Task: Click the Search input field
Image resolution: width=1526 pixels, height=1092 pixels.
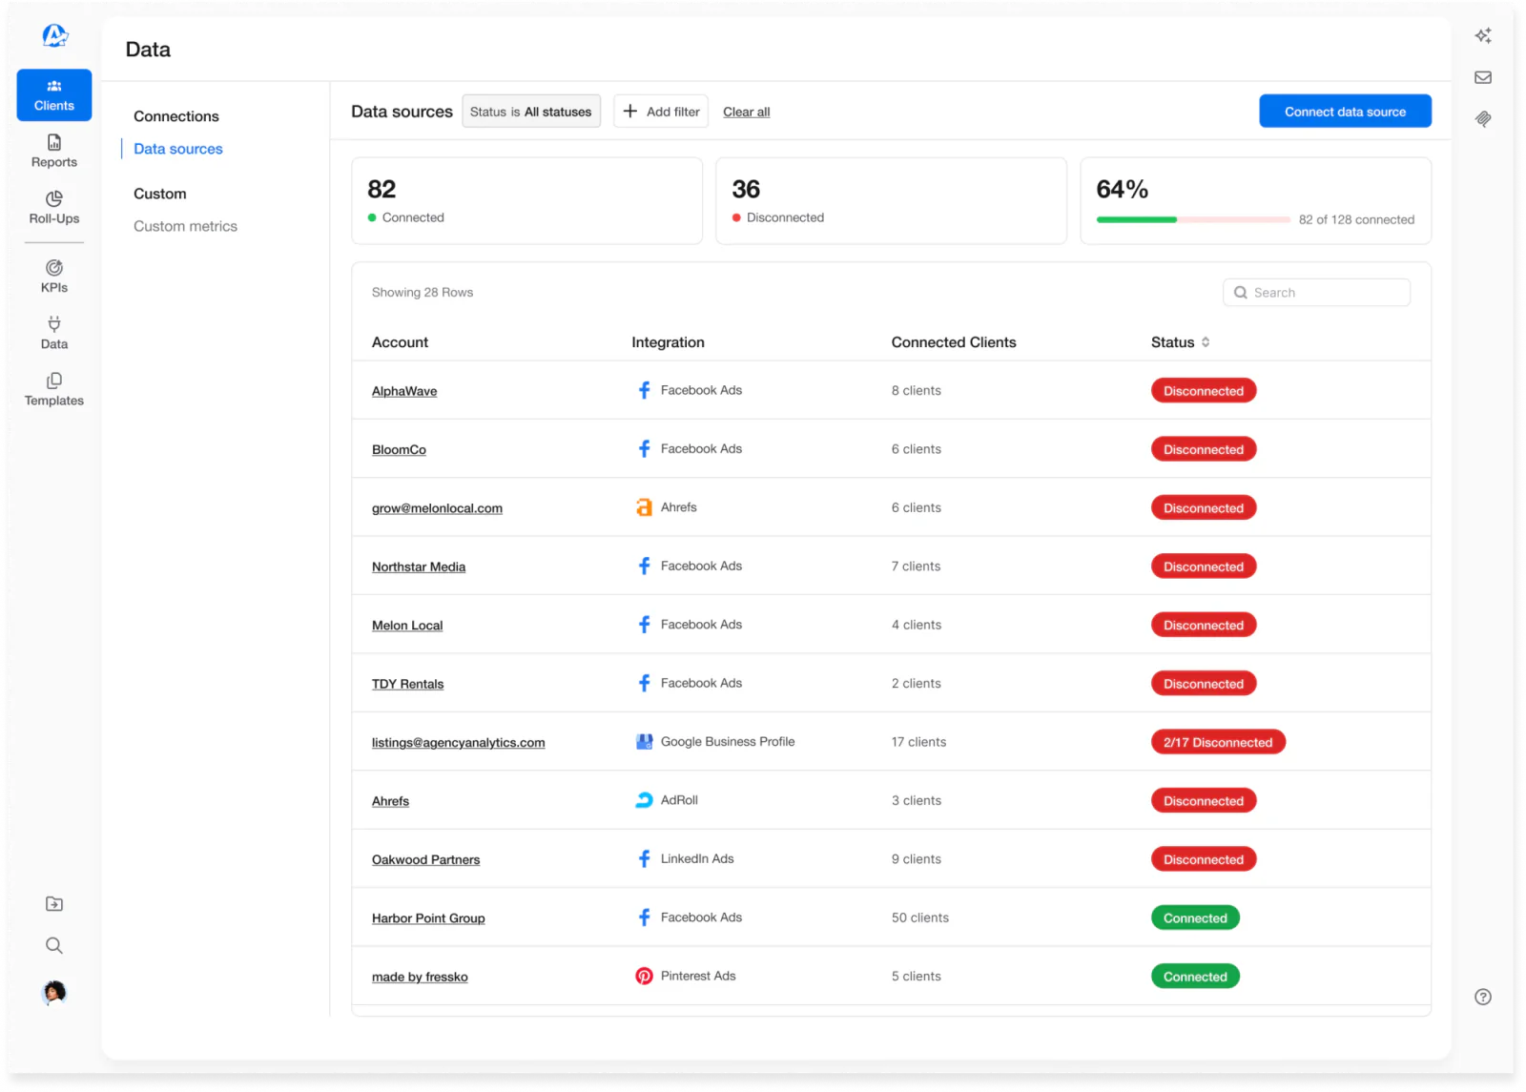Action: tap(1316, 293)
